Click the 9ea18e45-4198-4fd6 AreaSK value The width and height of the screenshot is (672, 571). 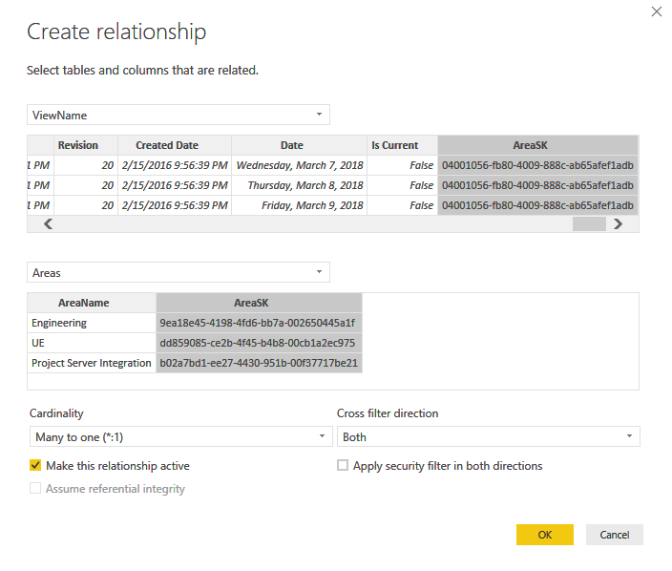point(259,323)
